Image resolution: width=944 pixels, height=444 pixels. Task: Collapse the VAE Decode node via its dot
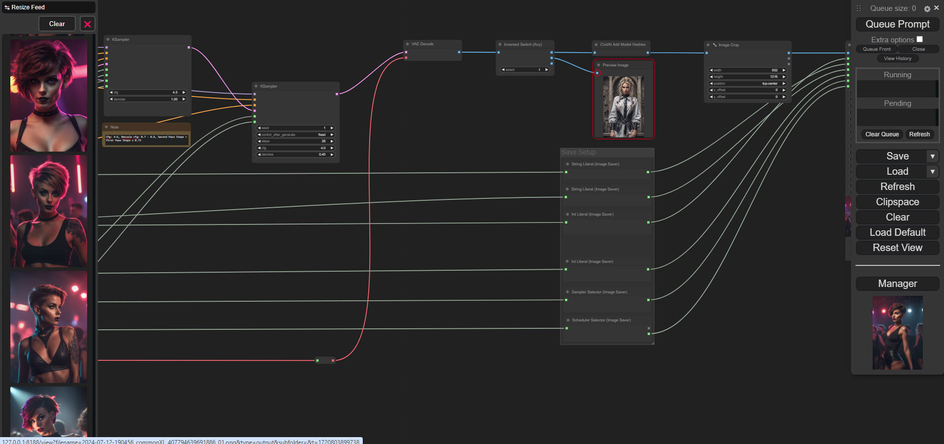(408, 44)
